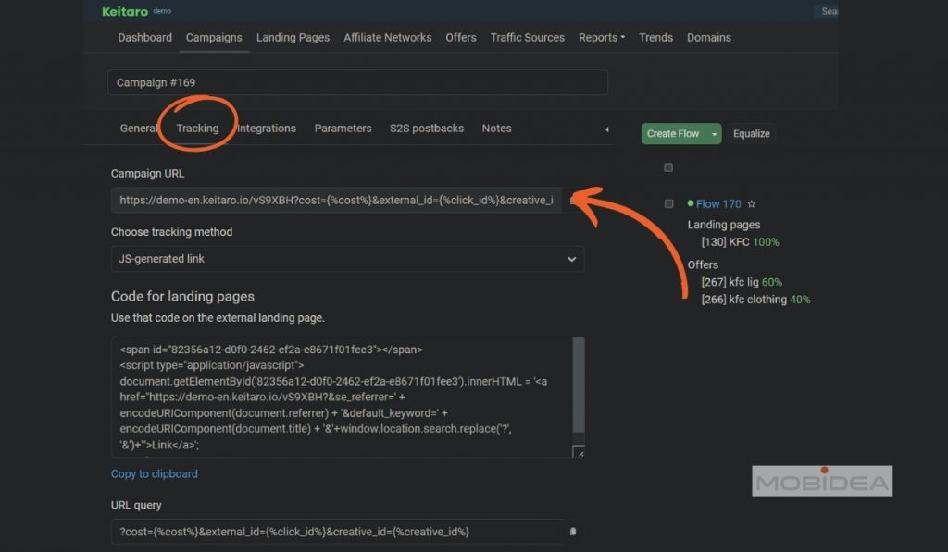Open the S2S postbacks tab

tap(426, 129)
